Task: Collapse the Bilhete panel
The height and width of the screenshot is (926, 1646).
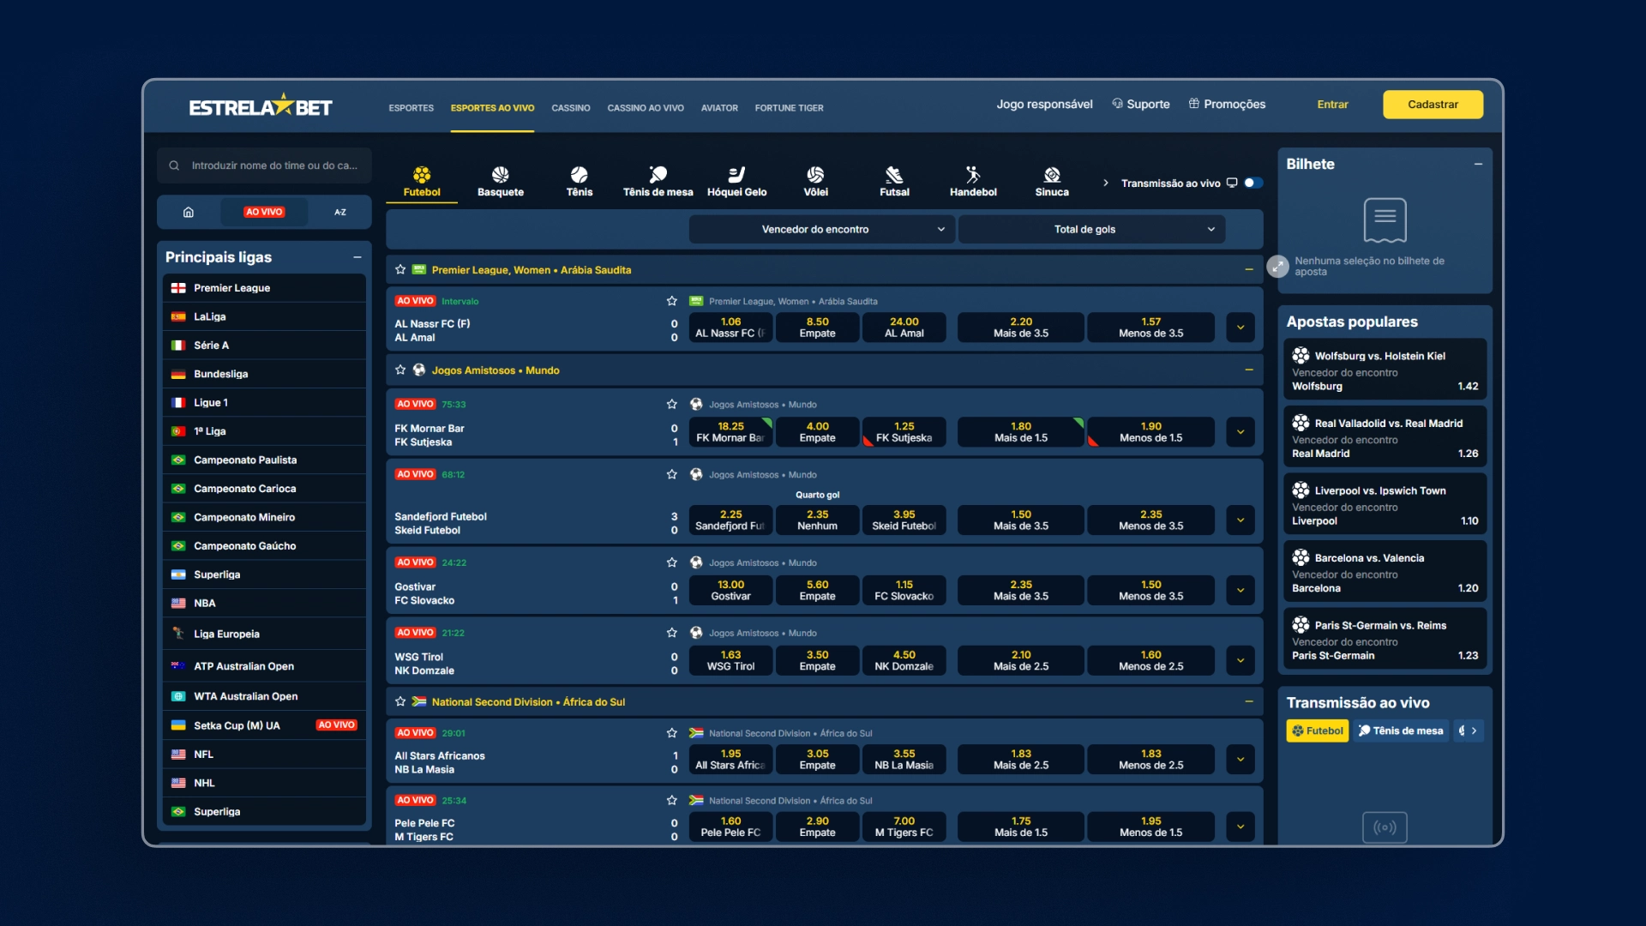Action: tap(1478, 164)
